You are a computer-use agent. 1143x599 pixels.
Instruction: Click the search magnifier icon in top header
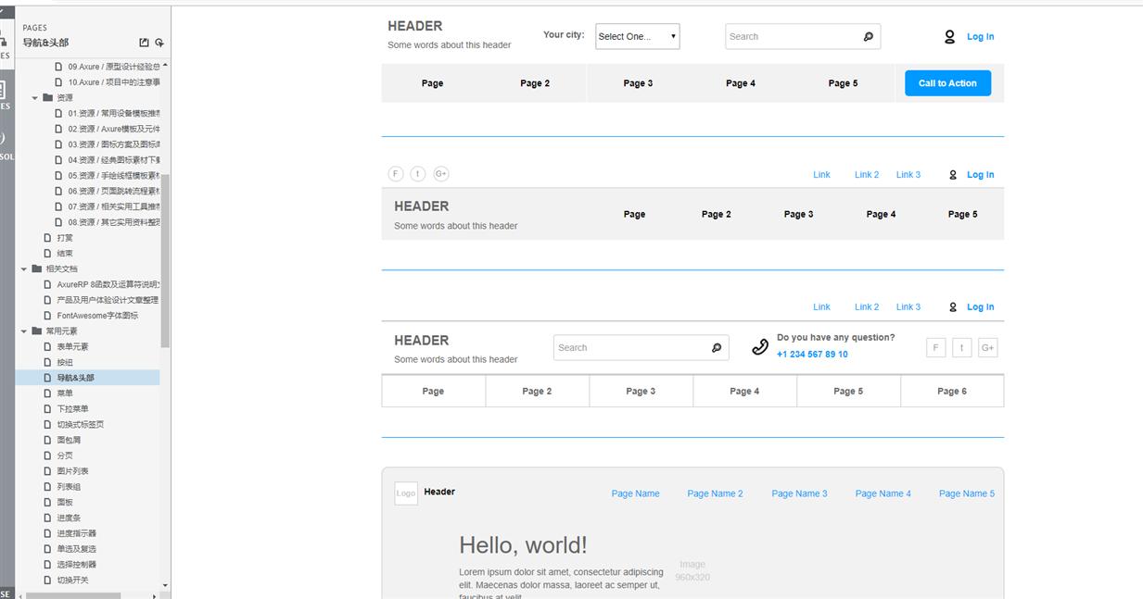click(868, 37)
